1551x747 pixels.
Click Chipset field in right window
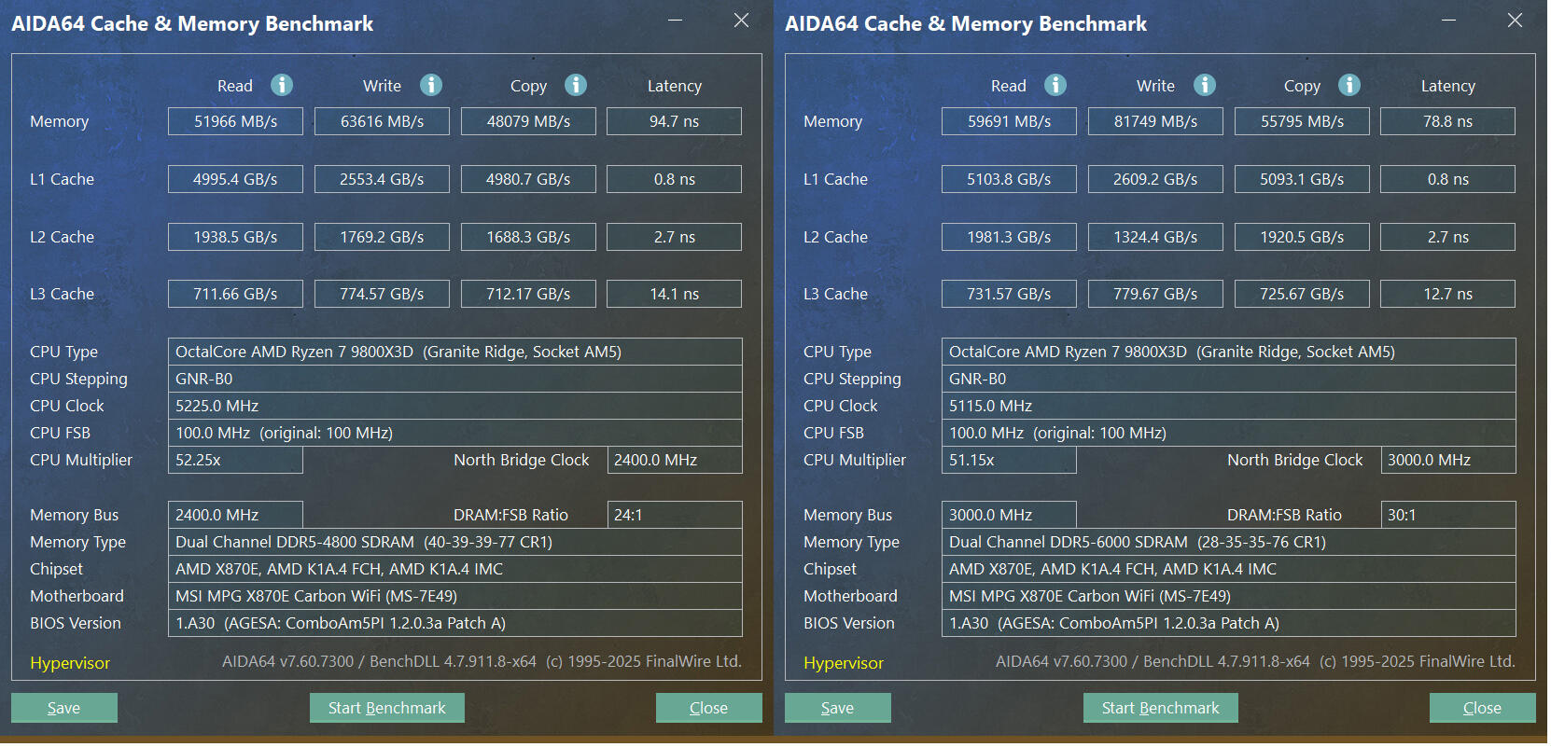click(1229, 569)
